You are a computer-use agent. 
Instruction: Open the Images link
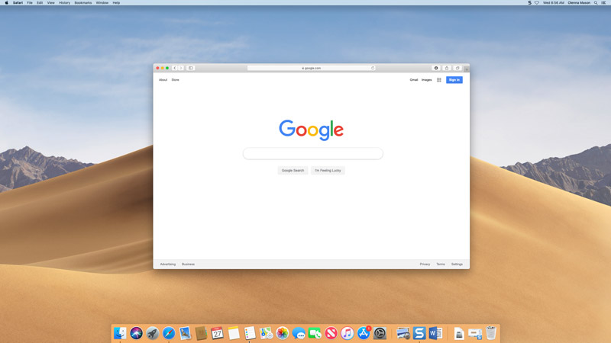[427, 80]
